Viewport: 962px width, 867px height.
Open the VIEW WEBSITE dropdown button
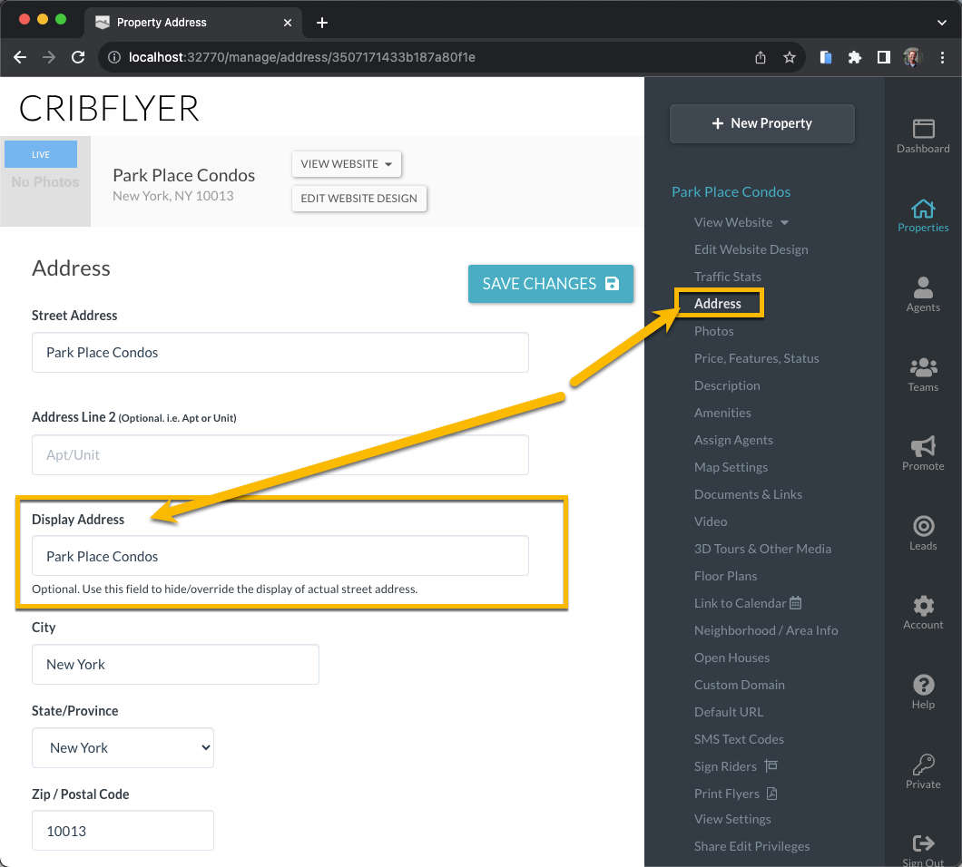(346, 164)
